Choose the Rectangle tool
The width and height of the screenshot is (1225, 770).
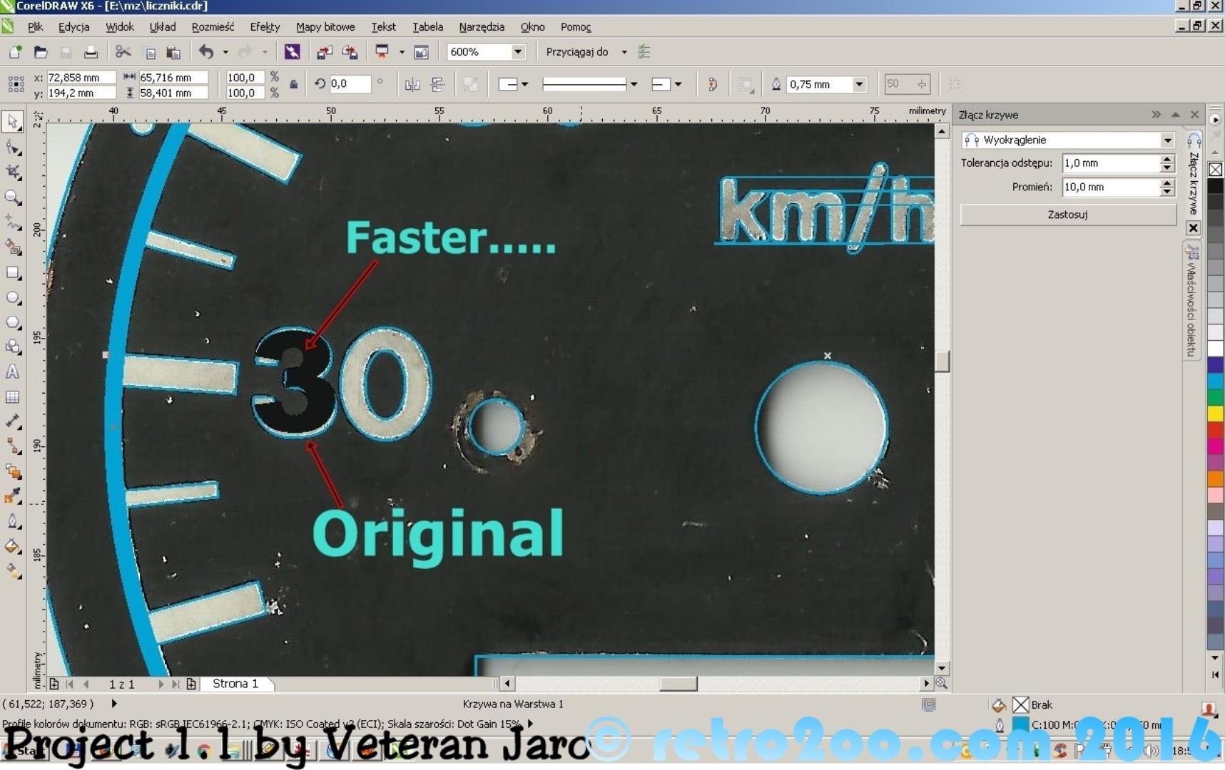tap(13, 273)
